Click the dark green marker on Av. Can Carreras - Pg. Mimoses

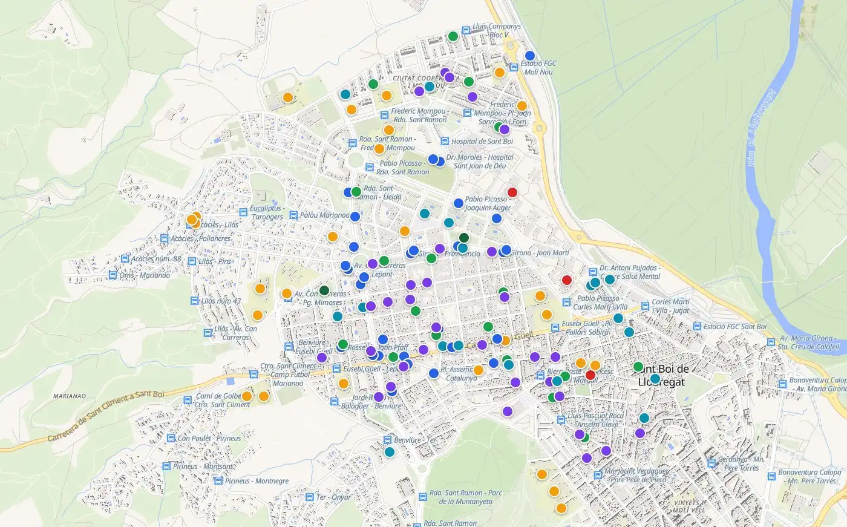coord(324,290)
